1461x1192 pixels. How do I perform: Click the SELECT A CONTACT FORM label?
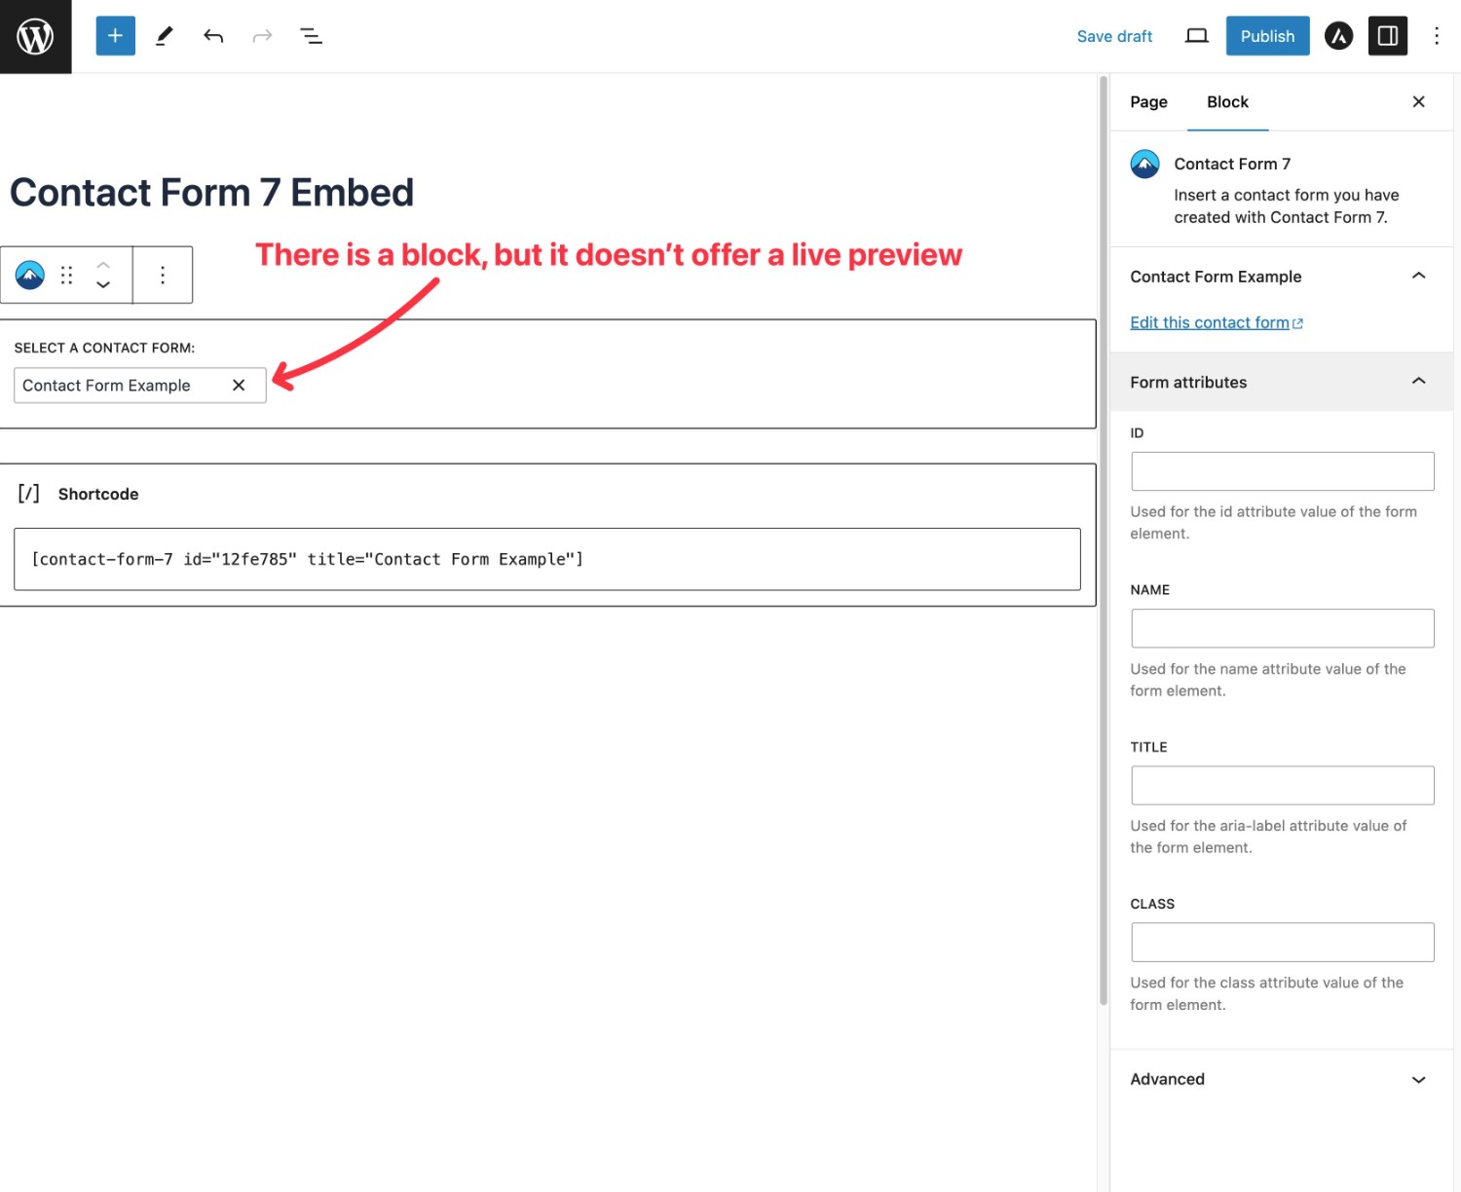click(104, 348)
